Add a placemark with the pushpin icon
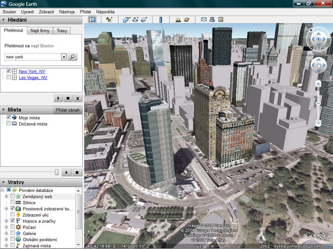The width and height of the screenshot is (333, 249). coord(109,20)
